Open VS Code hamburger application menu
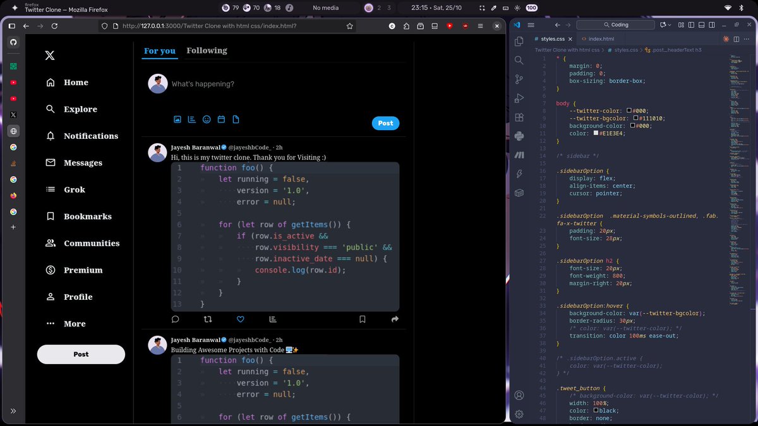This screenshot has width=758, height=426. coord(531,25)
